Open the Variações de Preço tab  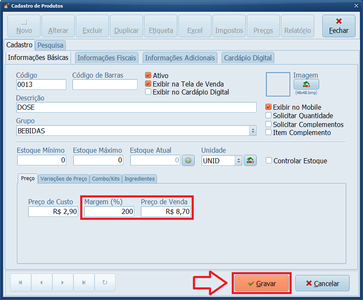63,179
